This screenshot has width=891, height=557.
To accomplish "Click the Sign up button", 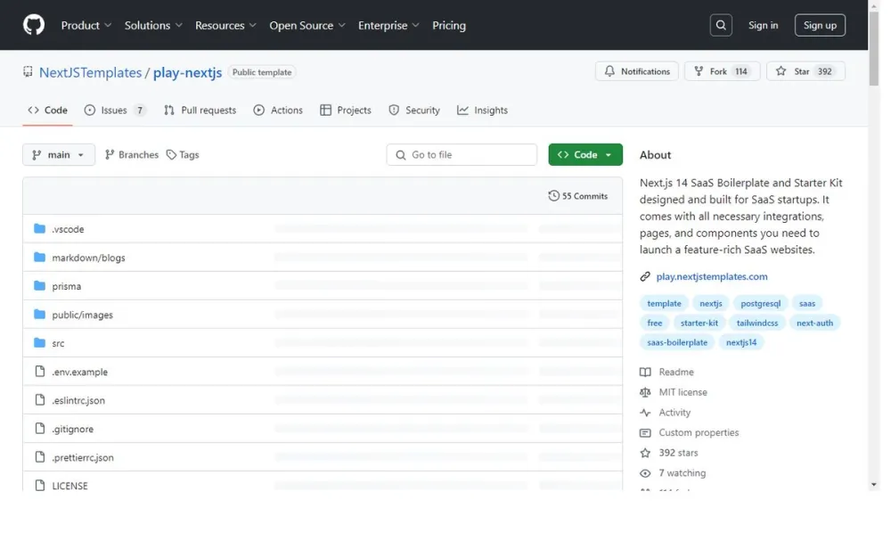I will pos(820,25).
